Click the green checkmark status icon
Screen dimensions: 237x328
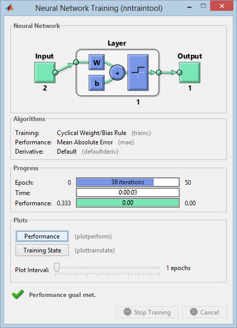point(18,294)
